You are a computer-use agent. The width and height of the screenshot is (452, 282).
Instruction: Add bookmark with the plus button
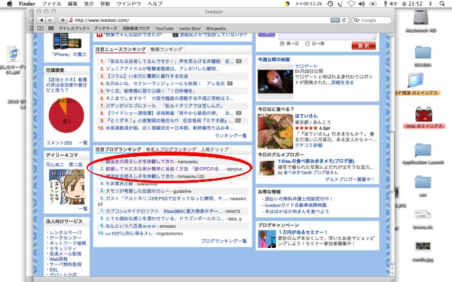[x=62, y=20]
